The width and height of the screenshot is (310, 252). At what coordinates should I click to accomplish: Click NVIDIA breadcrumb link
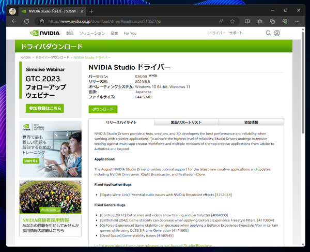(26, 57)
